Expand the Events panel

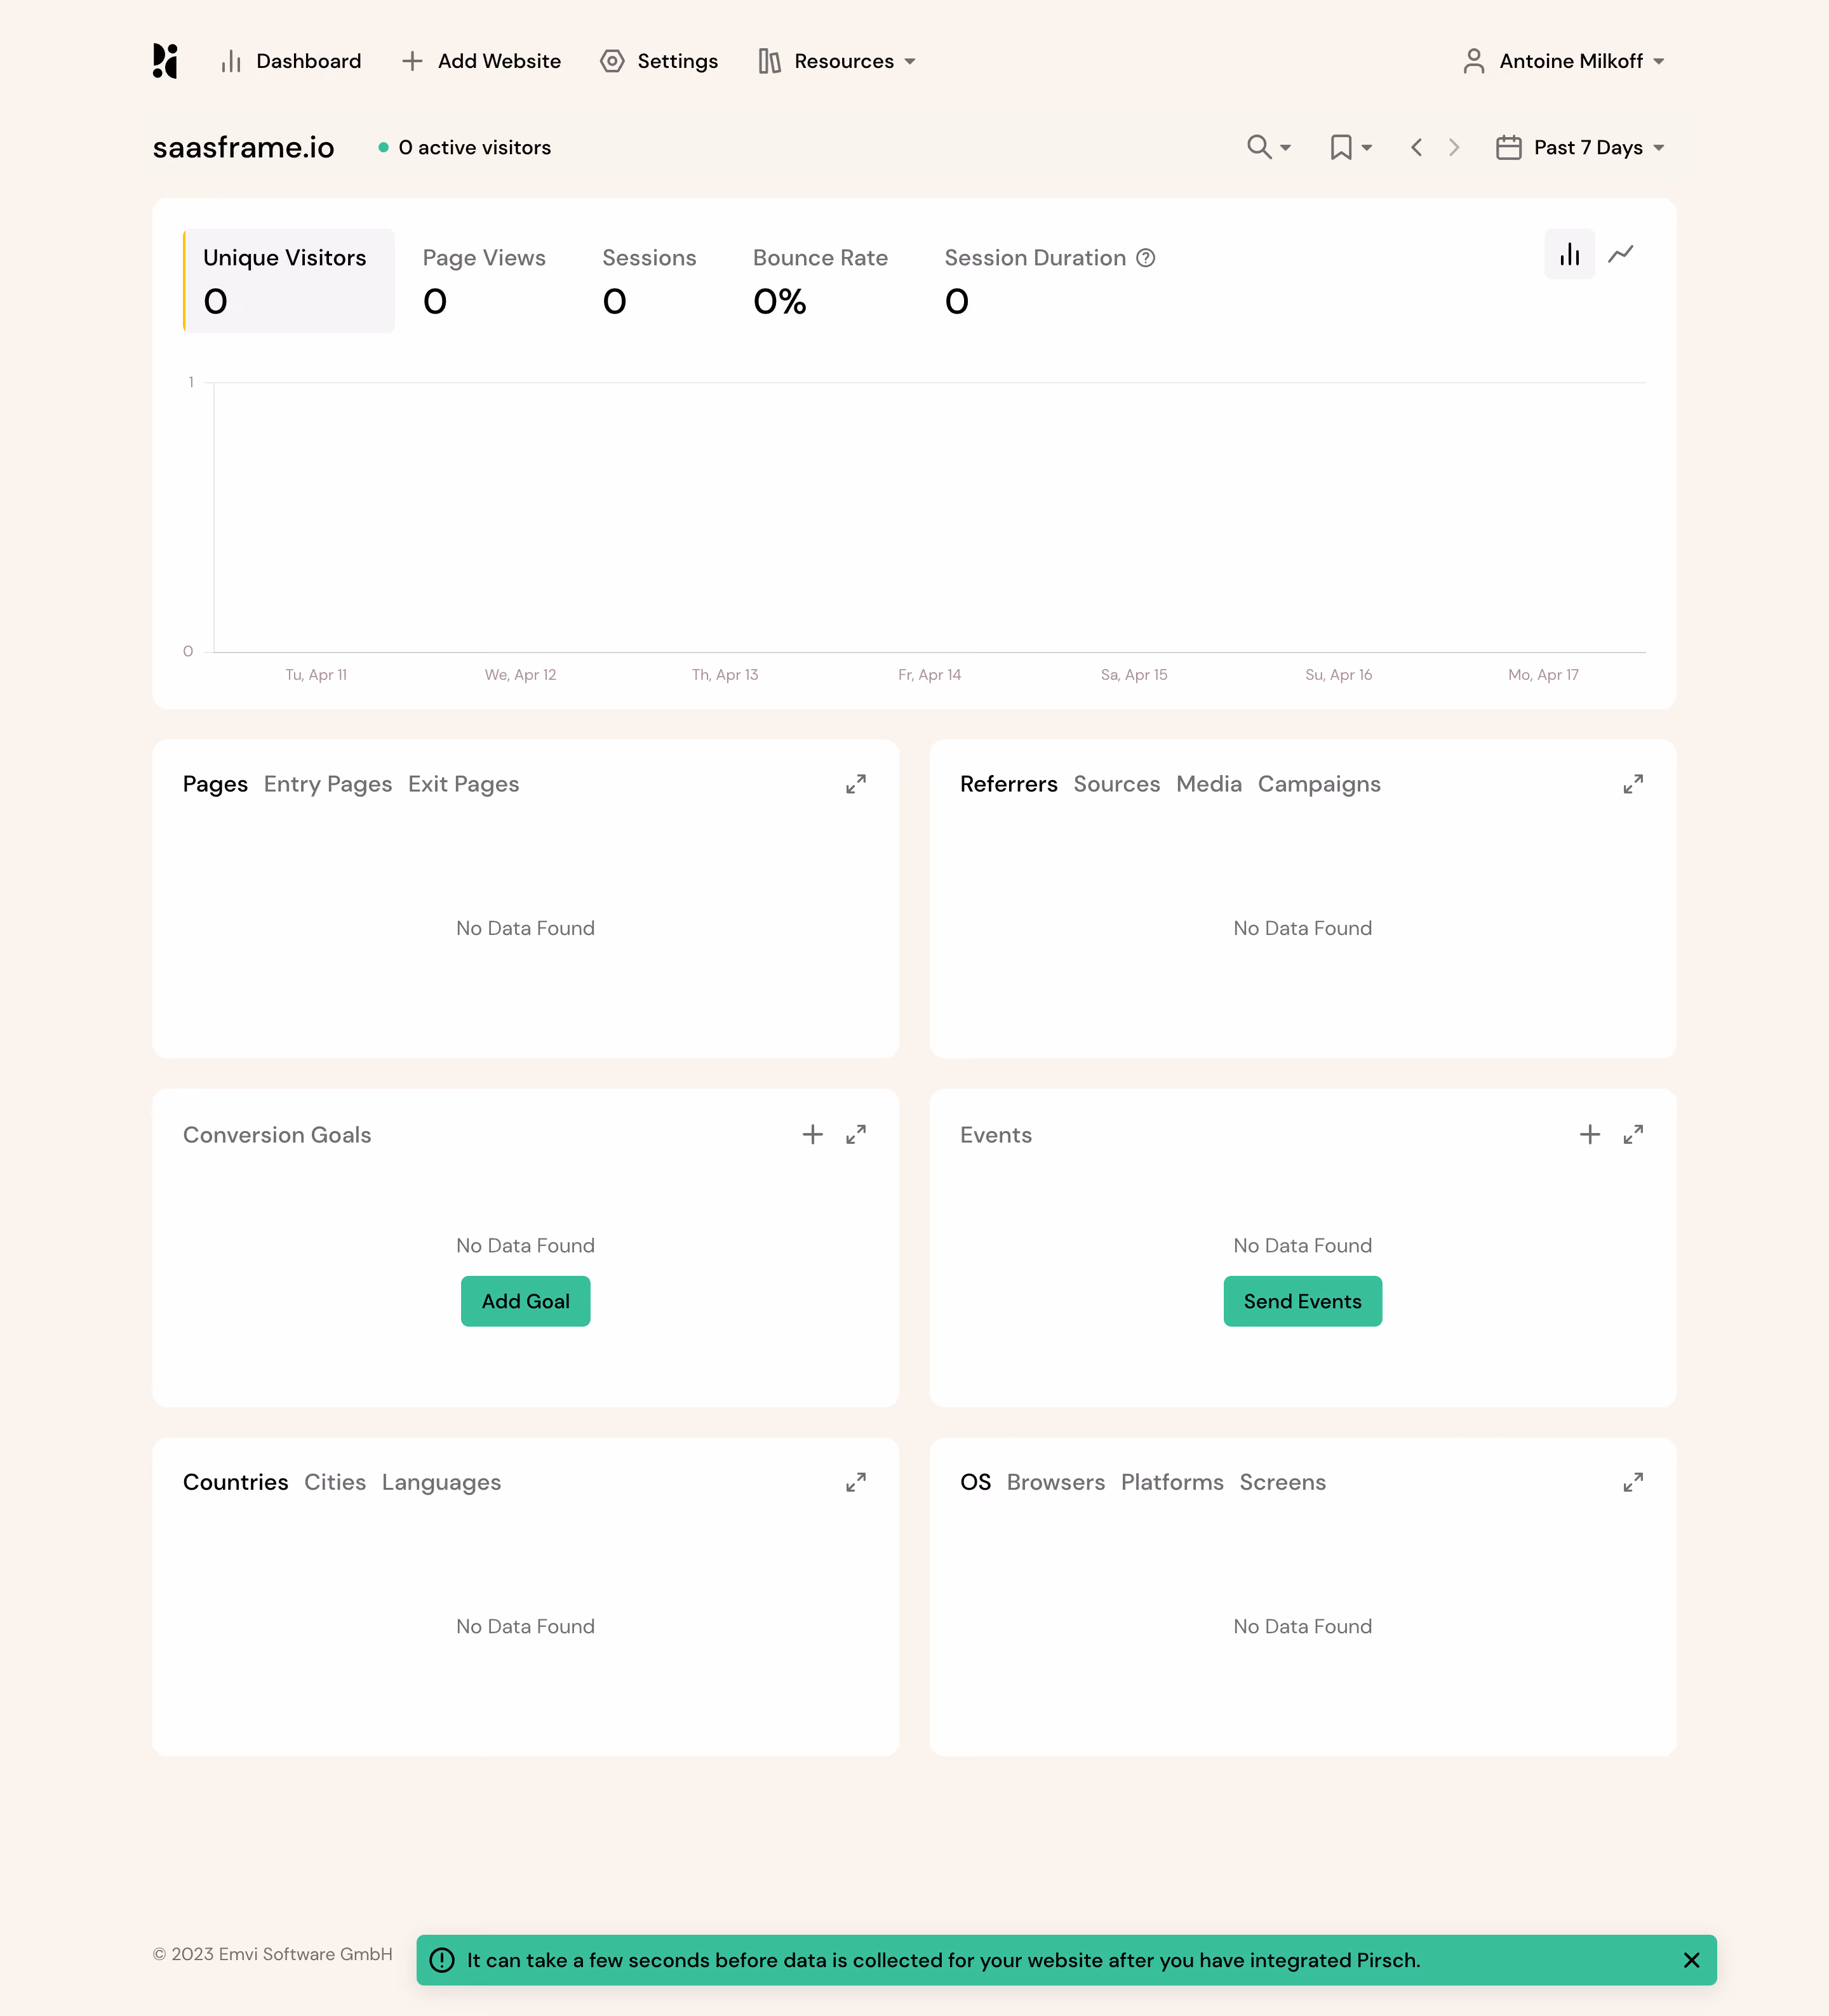coord(1633,1134)
